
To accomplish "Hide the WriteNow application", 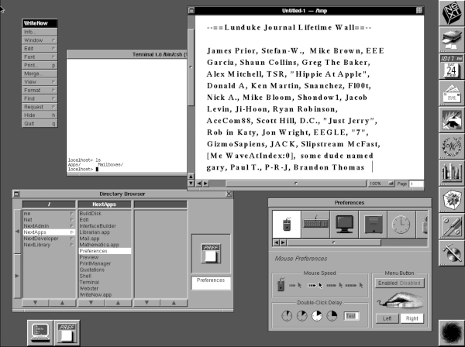I will 40,115.
